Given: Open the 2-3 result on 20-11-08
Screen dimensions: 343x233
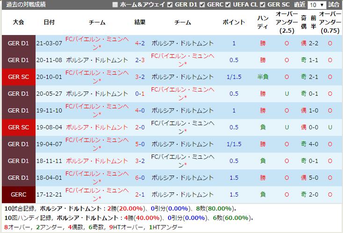Looking at the screenshot, I should 140,60.
